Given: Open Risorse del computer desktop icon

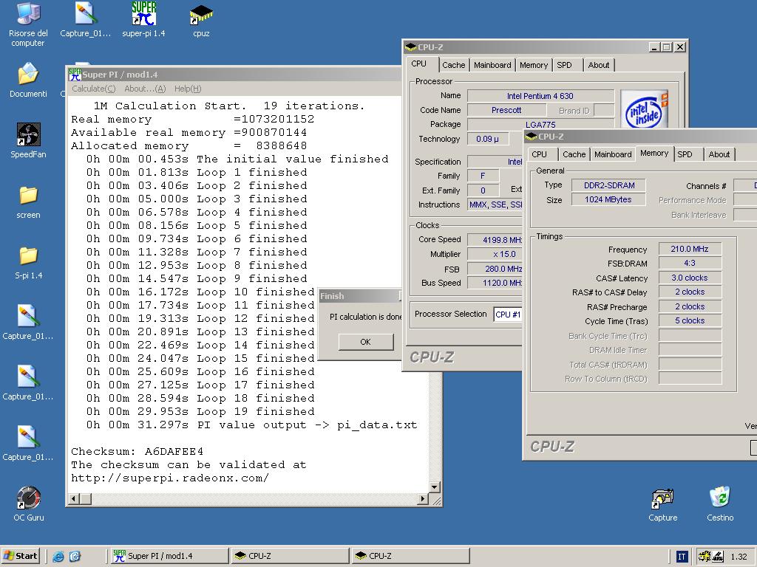Looking at the screenshot, I should coord(28,25).
